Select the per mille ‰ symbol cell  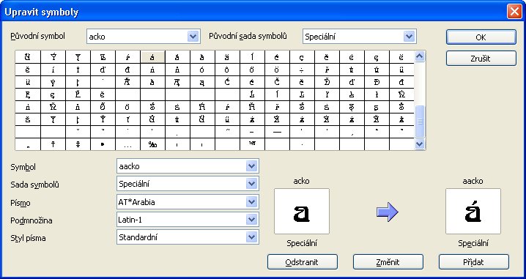pos(152,144)
